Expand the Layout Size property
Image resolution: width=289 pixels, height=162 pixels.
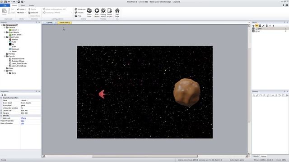pyautogui.click(x=1, y=111)
